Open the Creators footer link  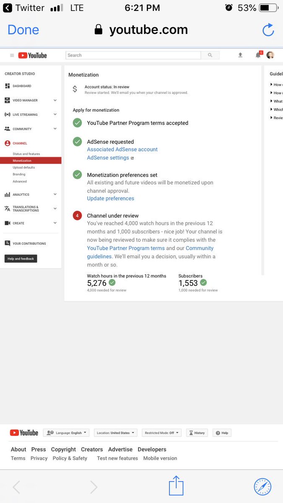(92, 449)
